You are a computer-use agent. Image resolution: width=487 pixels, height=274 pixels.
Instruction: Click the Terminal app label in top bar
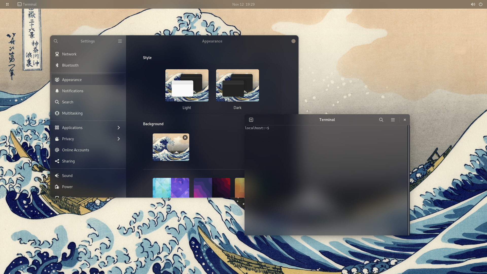[27, 4]
